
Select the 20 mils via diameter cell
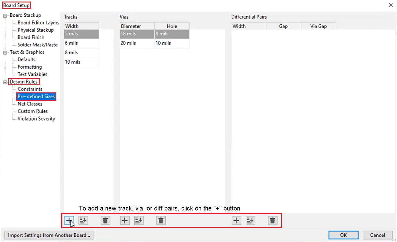point(137,43)
